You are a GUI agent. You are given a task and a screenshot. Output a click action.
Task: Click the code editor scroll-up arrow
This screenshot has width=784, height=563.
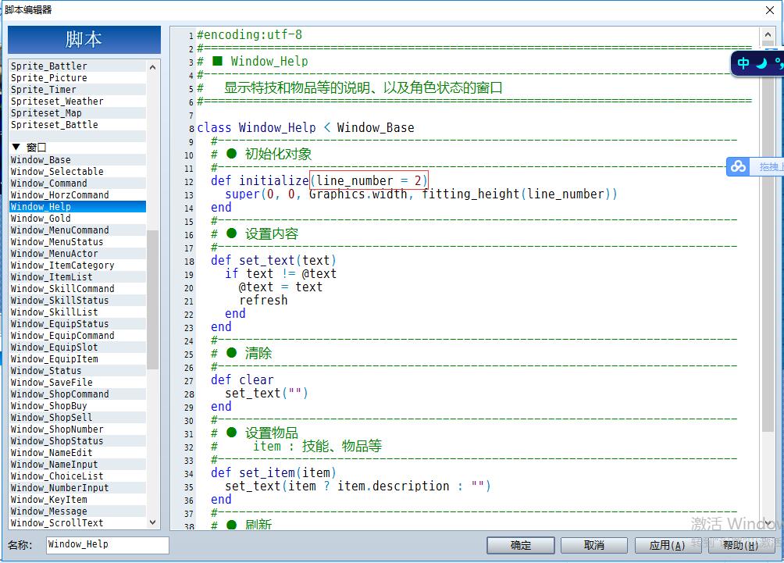click(768, 34)
